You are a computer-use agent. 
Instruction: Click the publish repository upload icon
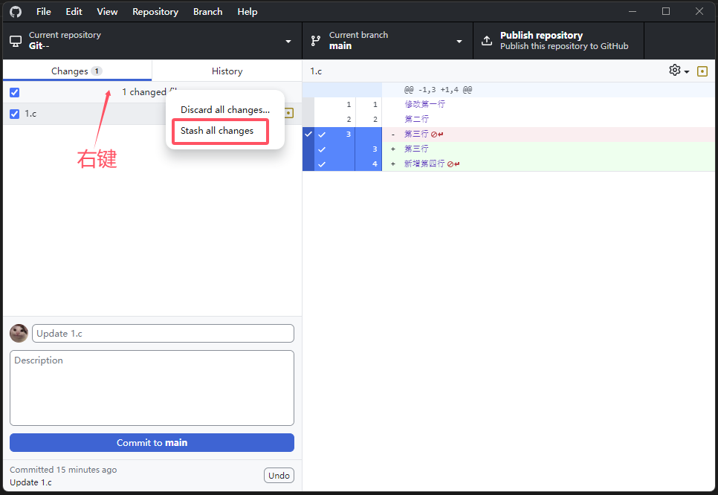(x=487, y=41)
